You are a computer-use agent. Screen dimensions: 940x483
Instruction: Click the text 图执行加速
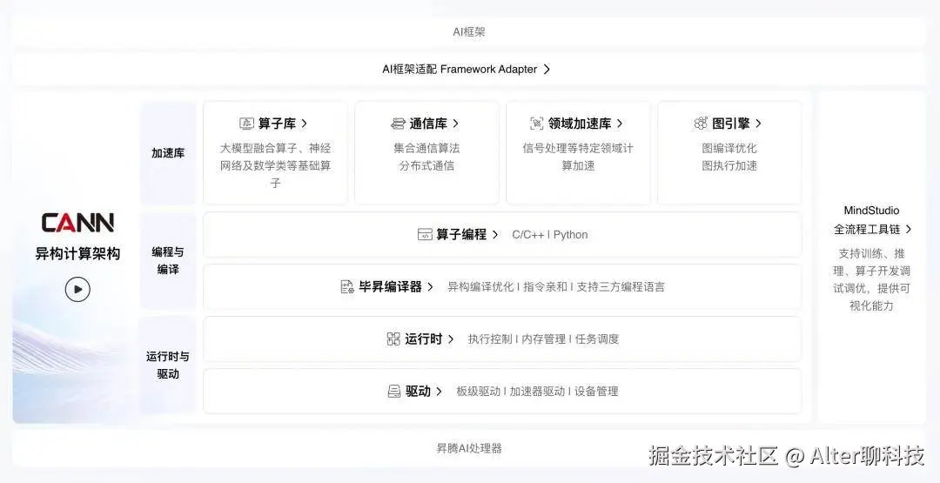(x=729, y=166)
